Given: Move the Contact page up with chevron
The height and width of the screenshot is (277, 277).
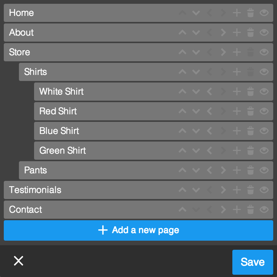Looking at the screenshot, I should [182, 209].
